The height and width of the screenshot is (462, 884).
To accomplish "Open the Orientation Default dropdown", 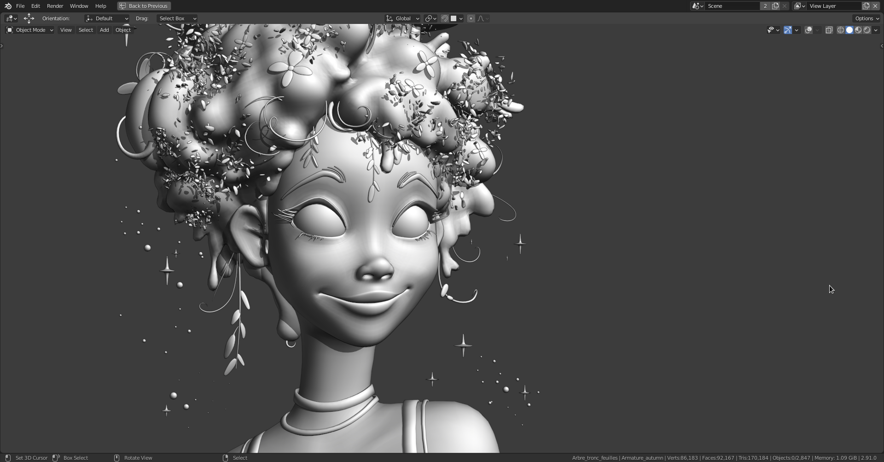I will [107, 18].
